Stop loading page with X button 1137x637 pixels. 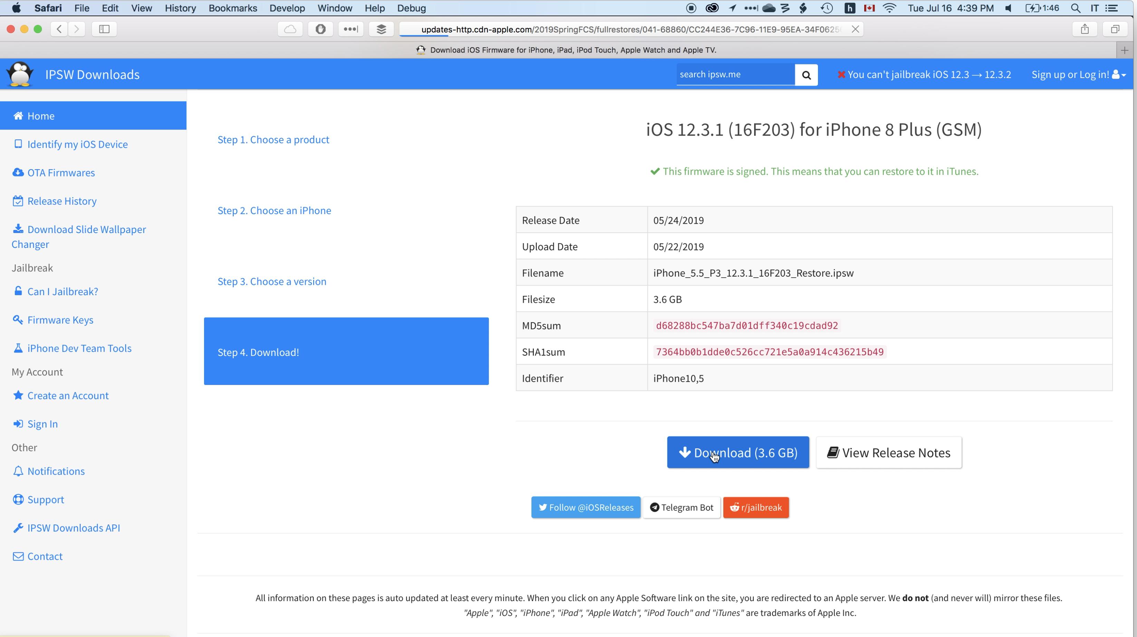coord(855,29)
